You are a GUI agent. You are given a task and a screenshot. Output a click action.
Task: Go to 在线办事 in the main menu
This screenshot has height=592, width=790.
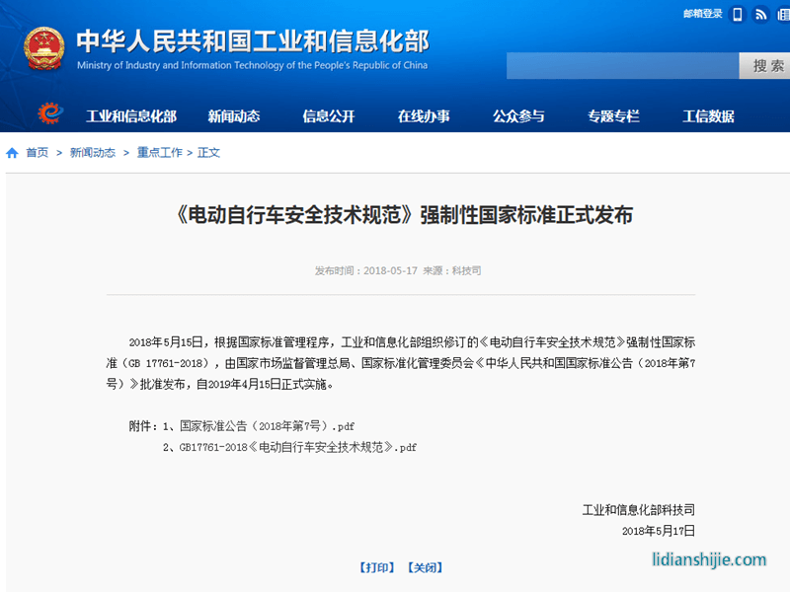[x=424, y=116]
